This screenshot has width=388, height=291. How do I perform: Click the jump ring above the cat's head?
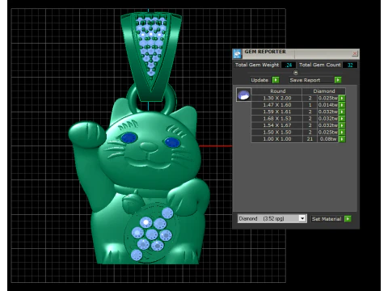pos(151,99)
